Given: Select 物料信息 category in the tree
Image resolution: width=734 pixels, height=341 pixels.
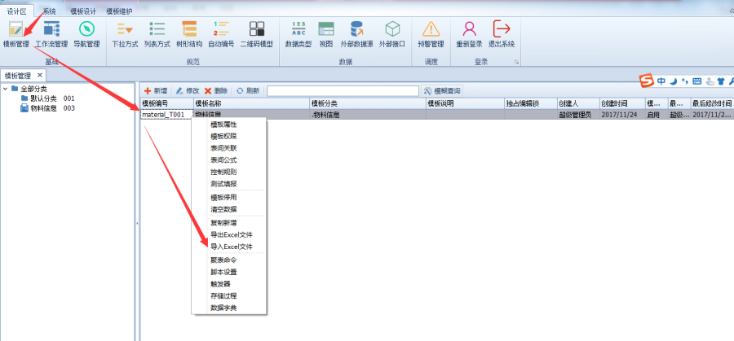Looking at the screenshot, I should point(42,107).
